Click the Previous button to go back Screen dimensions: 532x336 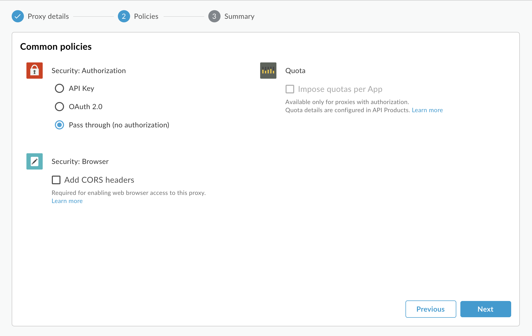(x=430, y=309)
